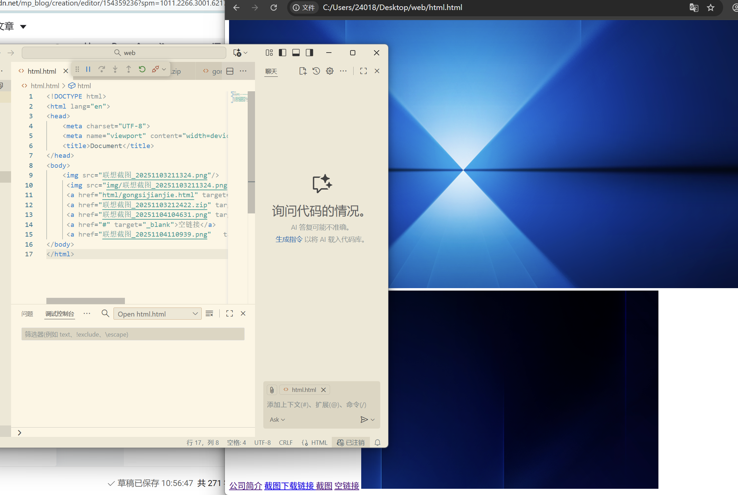This screenshot has height=495, width=738.
Task: Focus the debug console filter field
Action: 133,334
